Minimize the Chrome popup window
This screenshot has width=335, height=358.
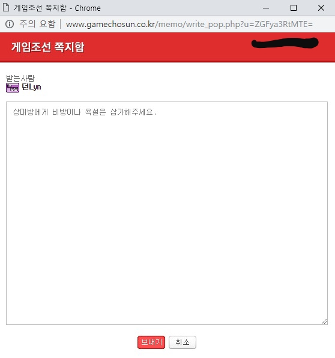coord(266,8)
